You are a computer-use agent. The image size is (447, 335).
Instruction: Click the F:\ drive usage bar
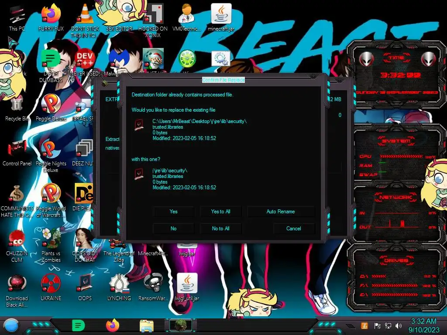coord(395,285)
